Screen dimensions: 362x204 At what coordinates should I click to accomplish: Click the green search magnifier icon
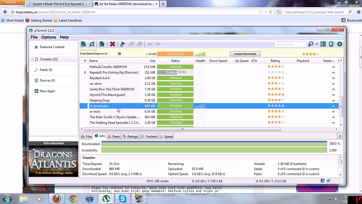[310, 44]
